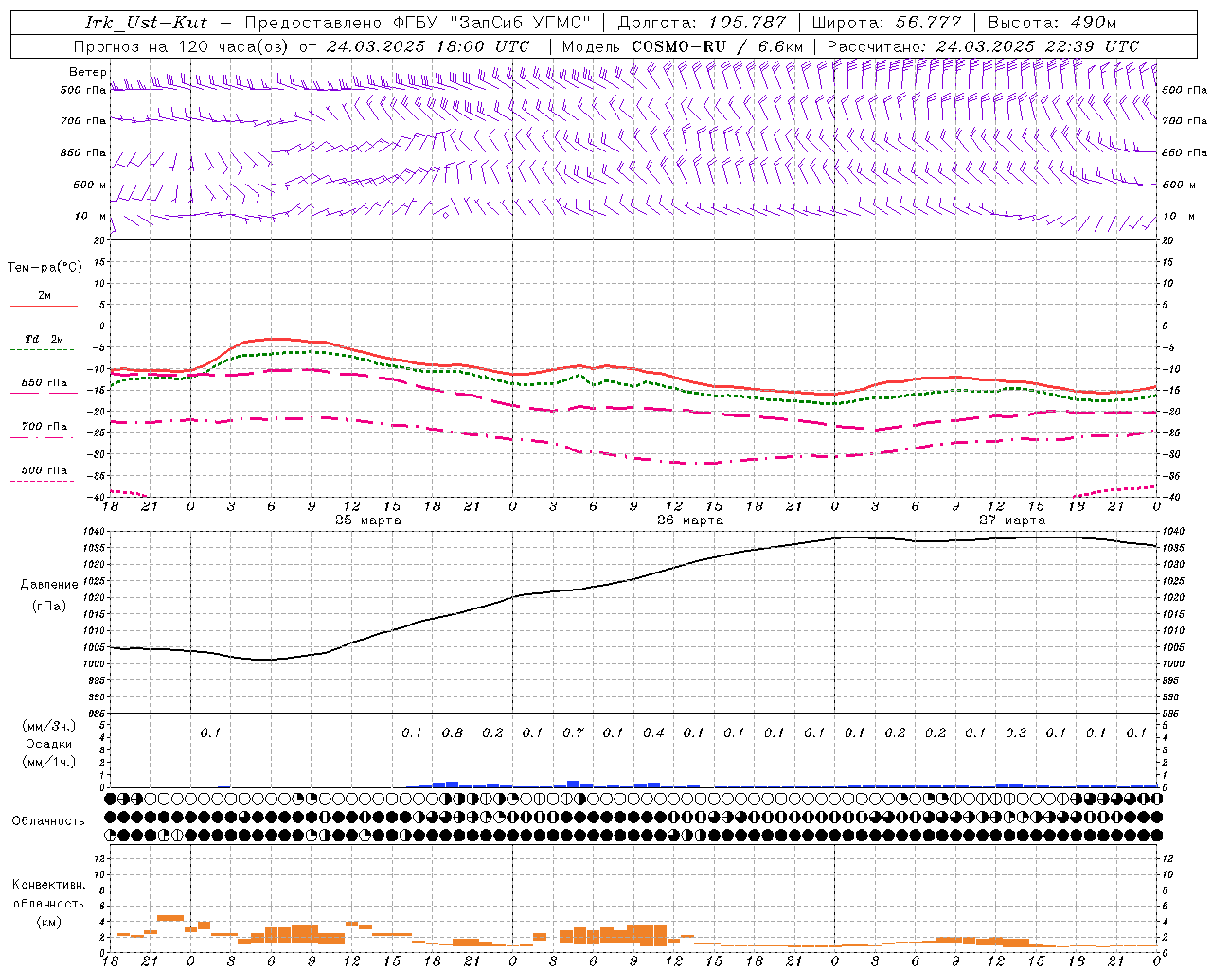Click the 0.3 precipitation value

click(1016, 732)
